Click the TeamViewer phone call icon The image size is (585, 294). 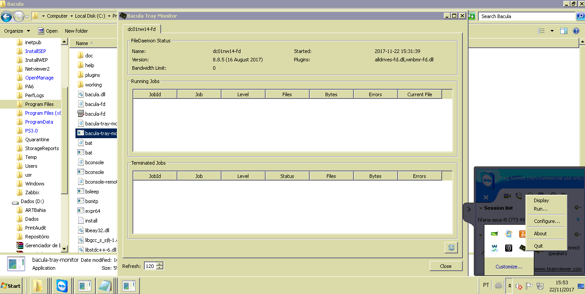point(519,196)
